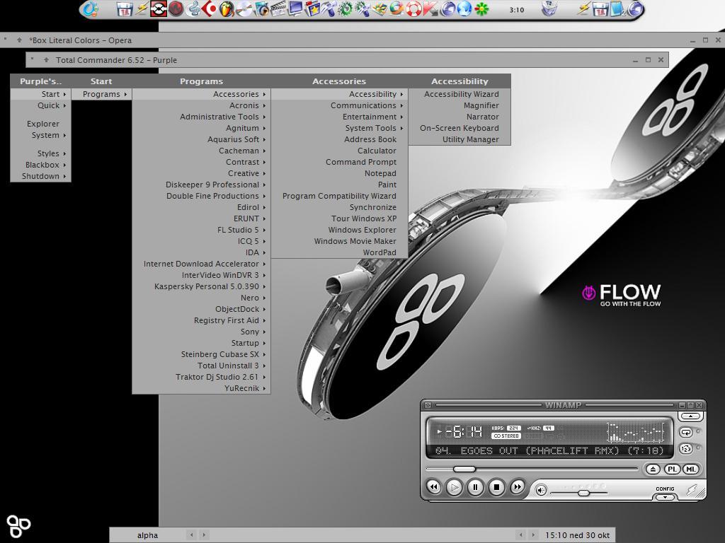Expand the Administrative Tools submenu
The width and height of the screenshot is (725, 543).
(x=201, y=117)
